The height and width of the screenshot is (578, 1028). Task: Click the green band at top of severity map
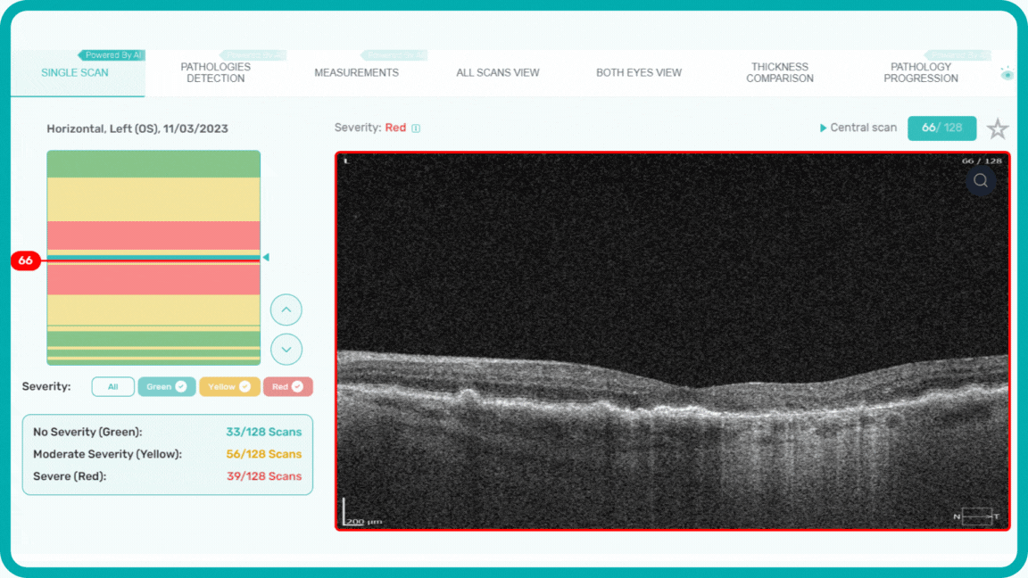(153, 163)
